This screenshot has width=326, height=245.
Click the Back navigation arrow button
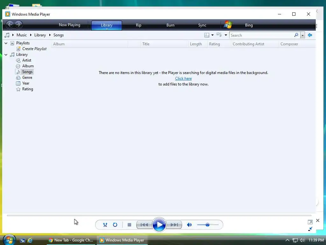point(10,25)
